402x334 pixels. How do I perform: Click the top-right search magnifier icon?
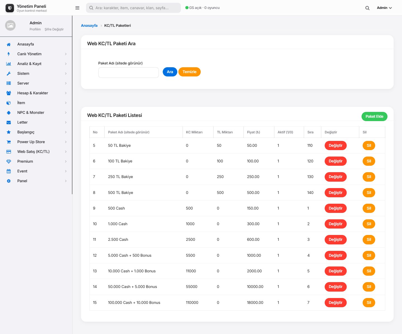pyautogui.click(x=367, y=8)
